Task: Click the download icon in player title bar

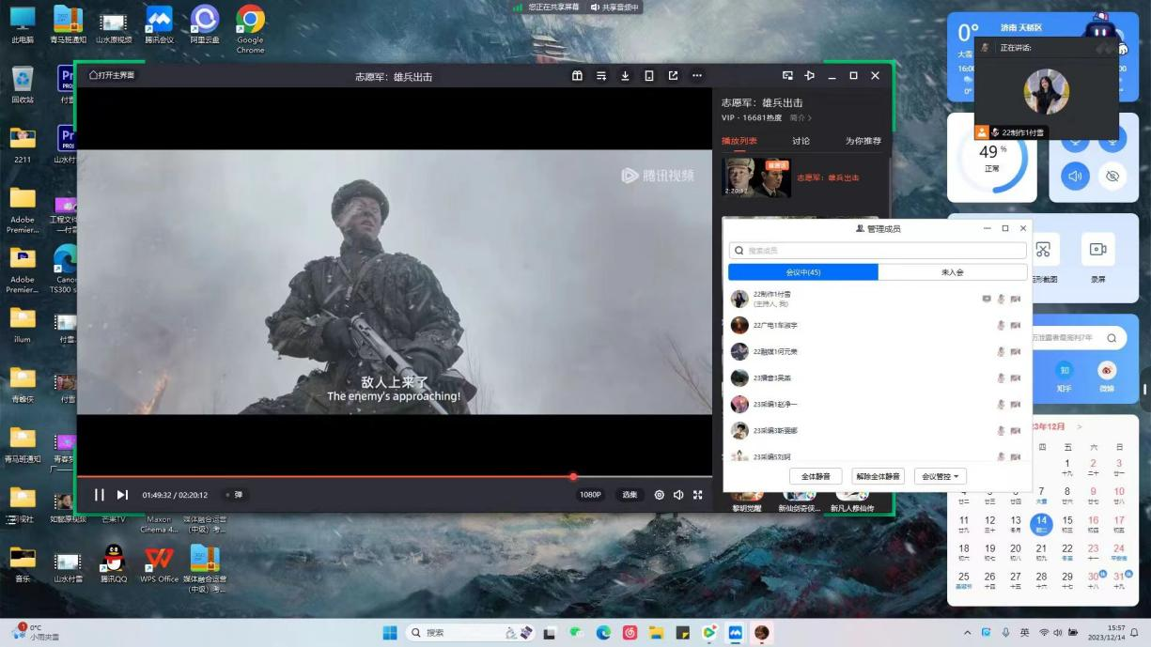Action: point(625,76)
